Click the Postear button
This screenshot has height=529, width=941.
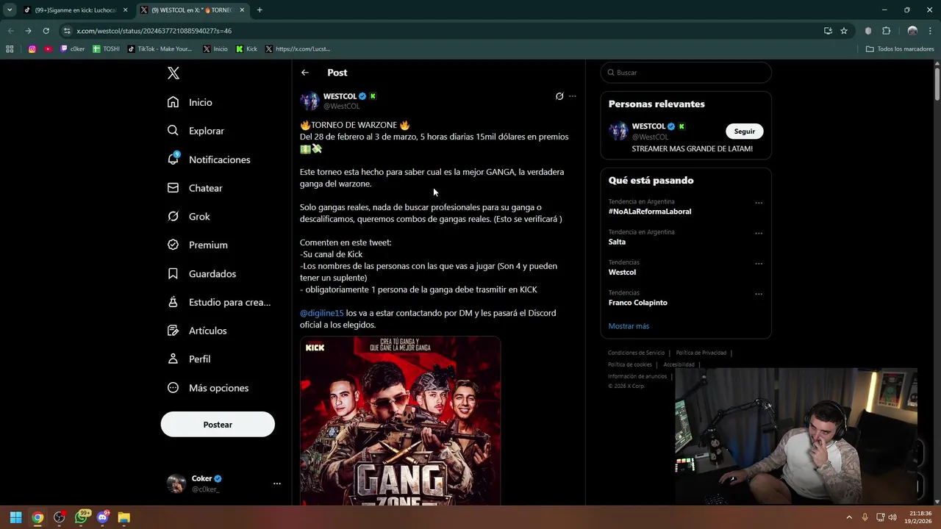point(218,425)
